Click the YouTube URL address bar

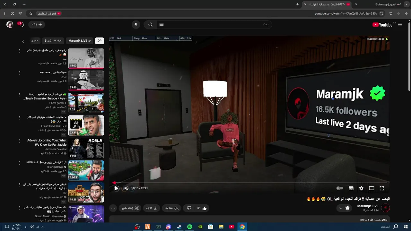[x=345, y=13]
